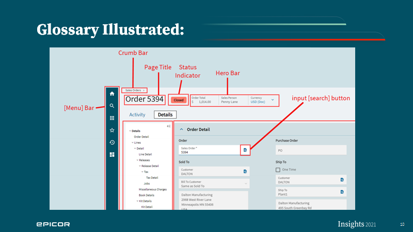Select Jobs in tree
This screenshot has width=413, height=232.
[x=147, y=184]
